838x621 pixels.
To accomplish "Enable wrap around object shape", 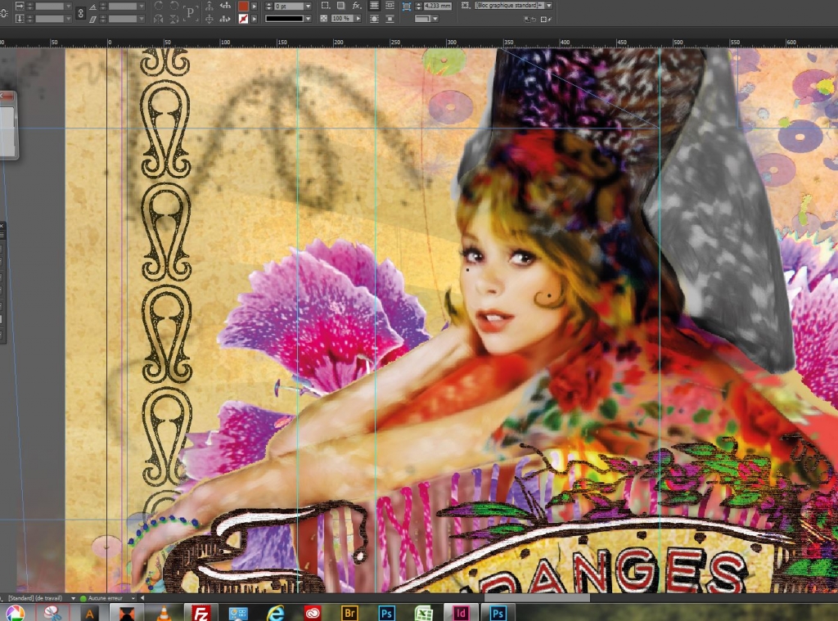I will [374, 19].
